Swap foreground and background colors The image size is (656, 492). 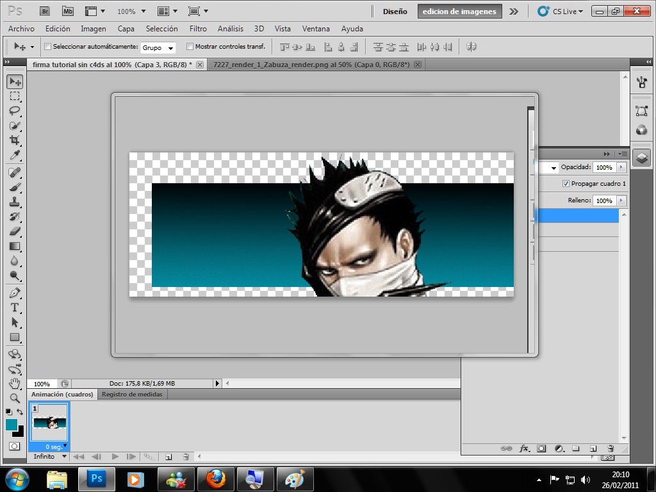coord(20,412)
